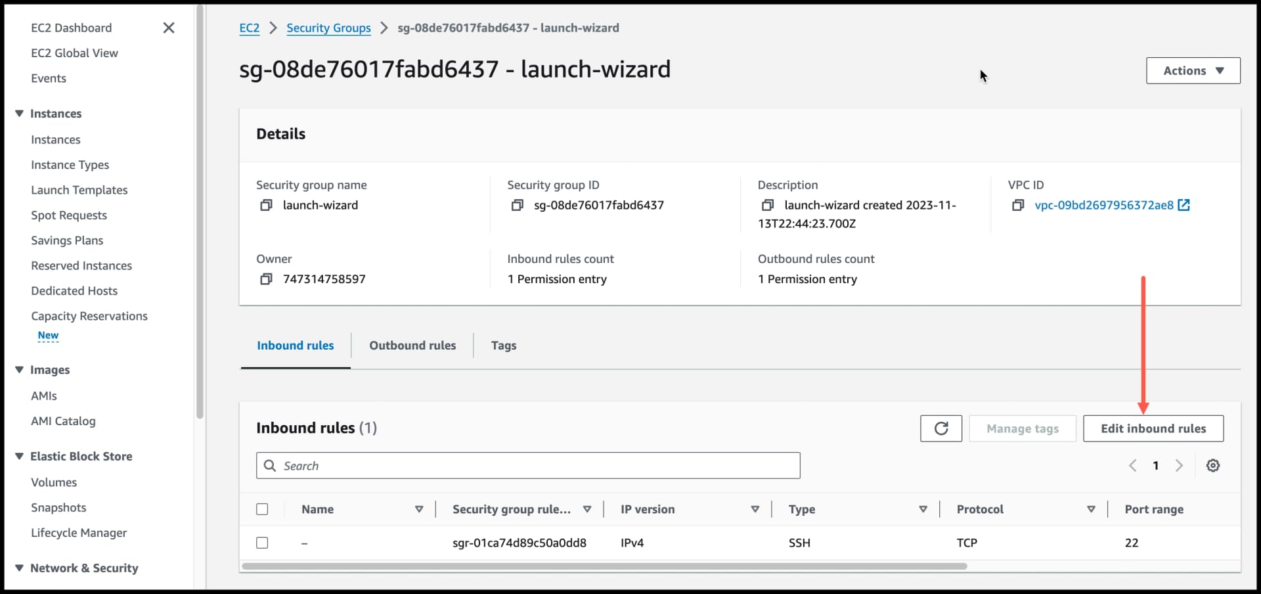Go to the next page of rules
The height and width of the screenshot is (594, 1261).
pos(1179,465)
